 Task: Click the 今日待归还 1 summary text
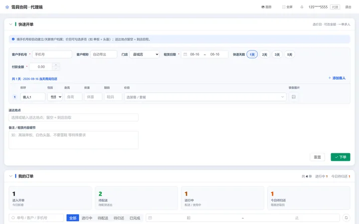(x=341, y=176)
